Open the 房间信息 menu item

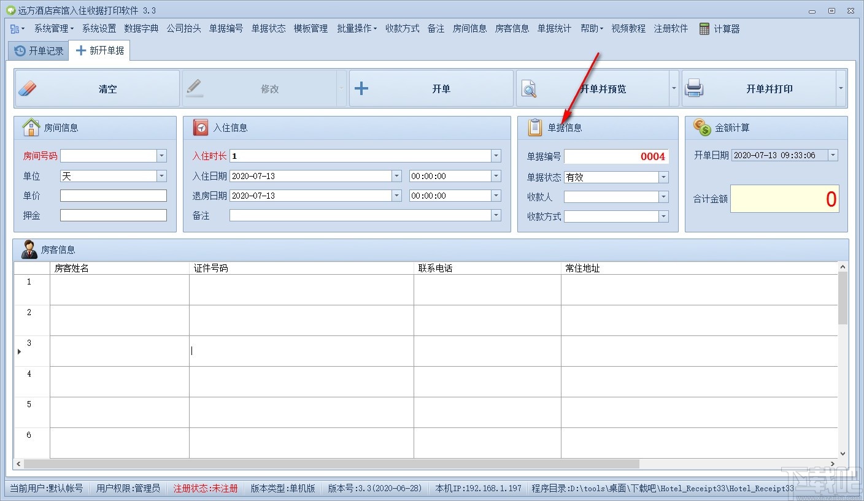470,29
